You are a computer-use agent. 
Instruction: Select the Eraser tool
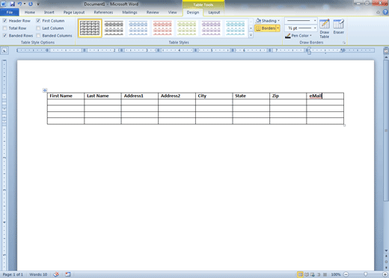click(338, 26)
